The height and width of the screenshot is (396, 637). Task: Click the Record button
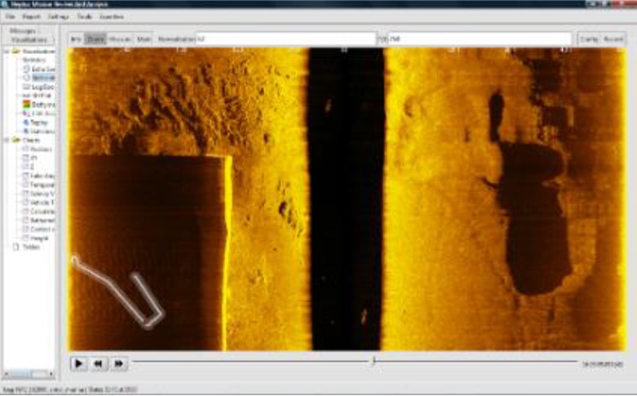tap(613, 38)
